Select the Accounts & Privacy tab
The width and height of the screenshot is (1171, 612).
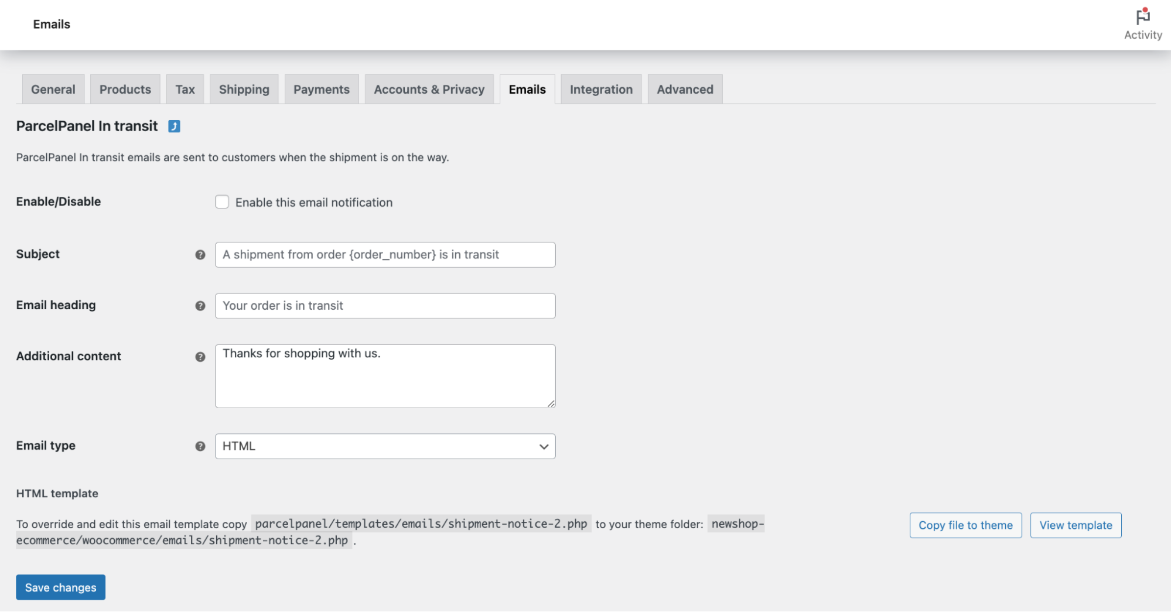pos(429,90)
